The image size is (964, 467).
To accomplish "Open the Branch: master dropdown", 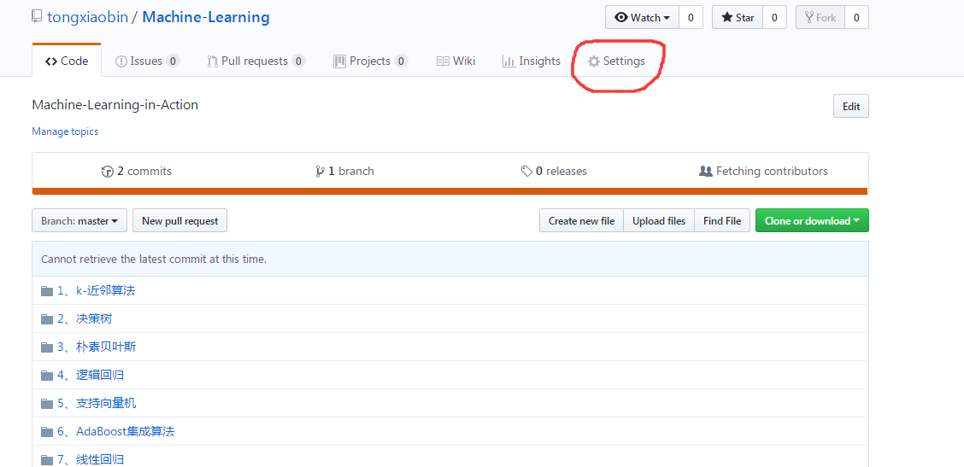I will [79, 220].
